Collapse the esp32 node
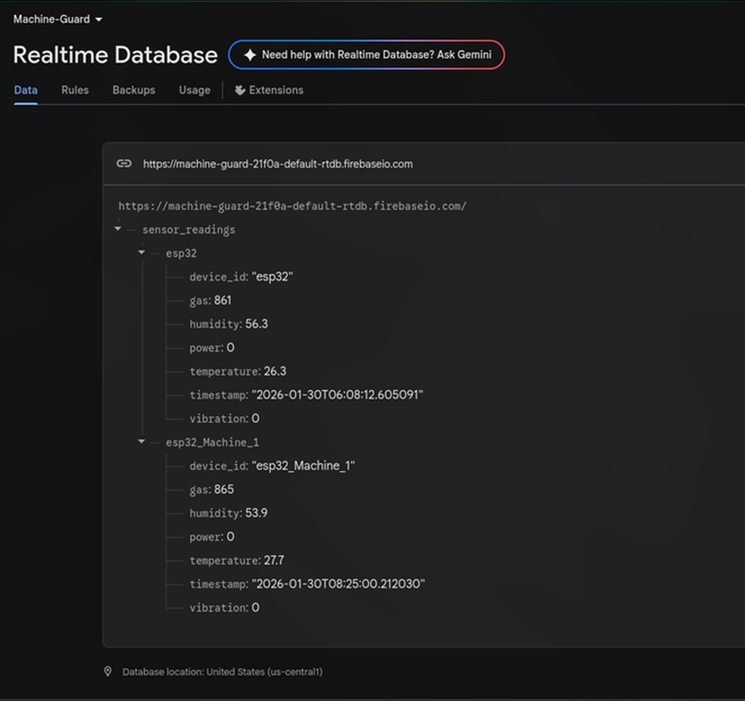The height and width of the screenshot is (701, 745). [x=141, y=253]
